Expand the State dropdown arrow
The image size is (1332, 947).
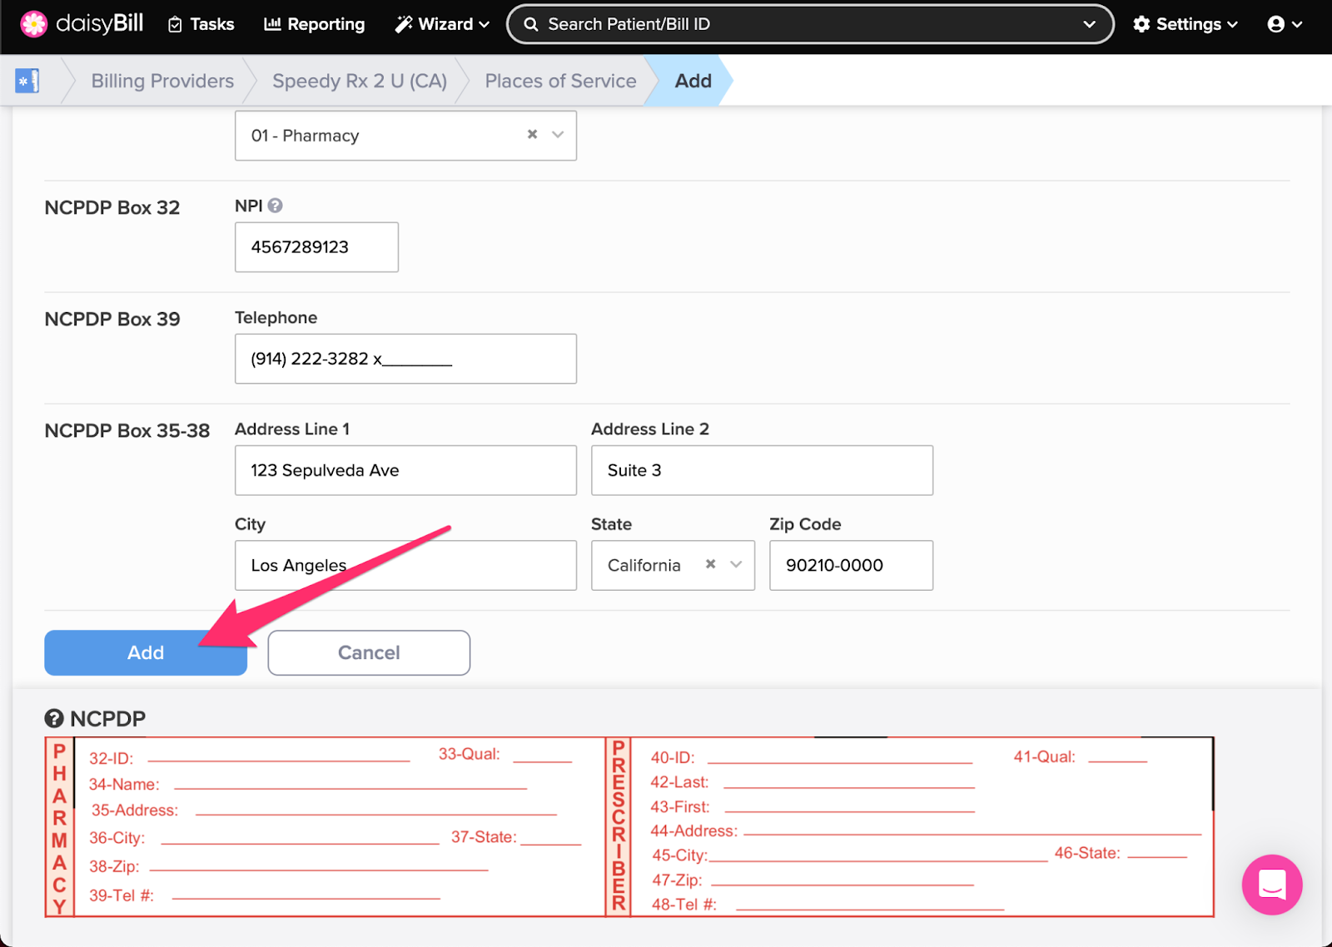tap(736, 564)
